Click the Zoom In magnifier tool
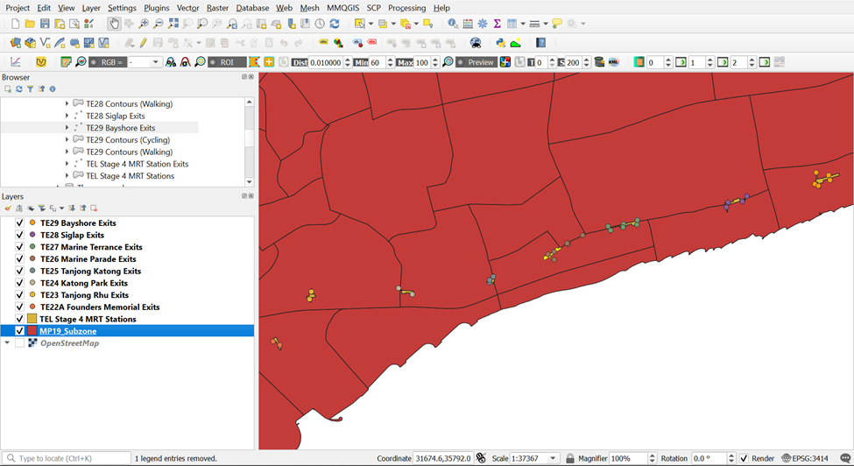 pyautogui.click(x=144, y=24)
